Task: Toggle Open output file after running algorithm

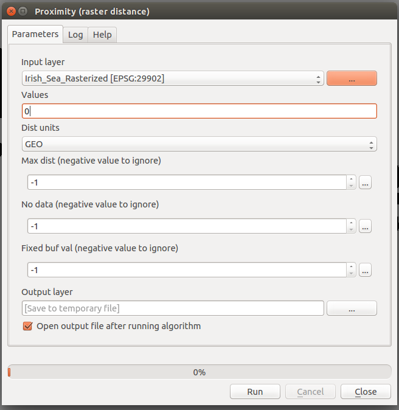Action: [27, 326]
